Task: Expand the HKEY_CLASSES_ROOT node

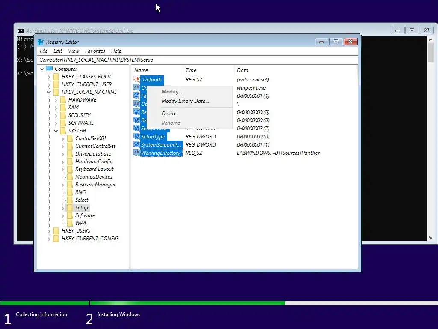Action: click(x=49, y=77)
